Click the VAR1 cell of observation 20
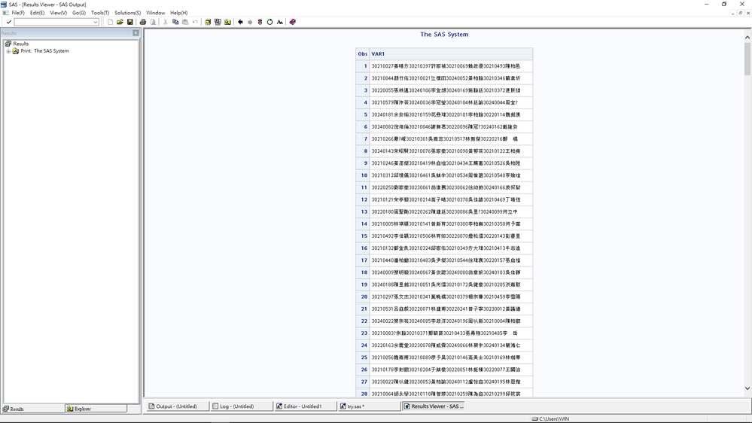 point(451,297)
